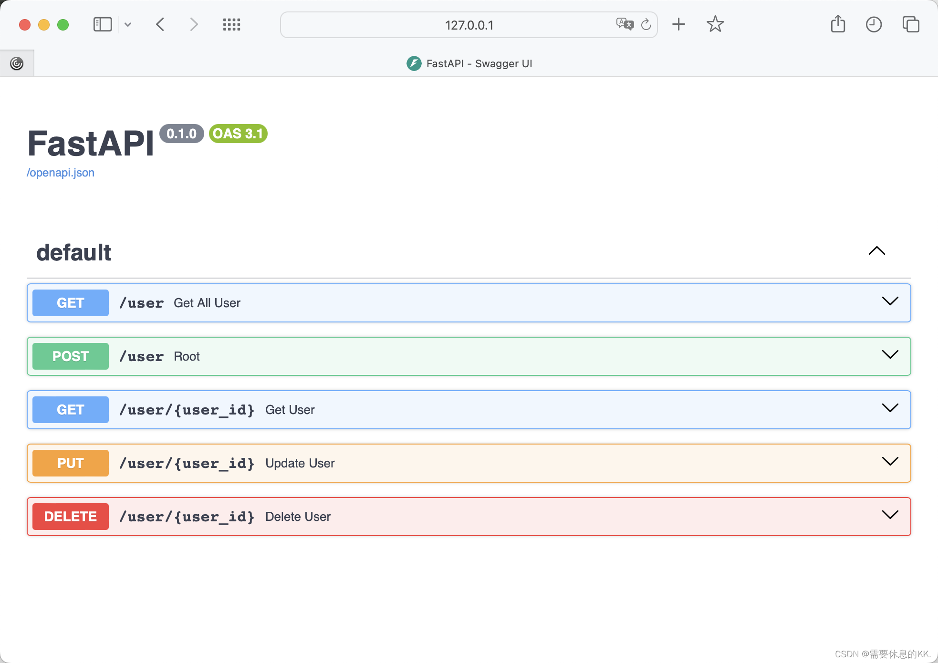The width and height of the screenshot is (938, 663).
Task: Toggle the Safari sidebar icon
Action: (103, 24)
